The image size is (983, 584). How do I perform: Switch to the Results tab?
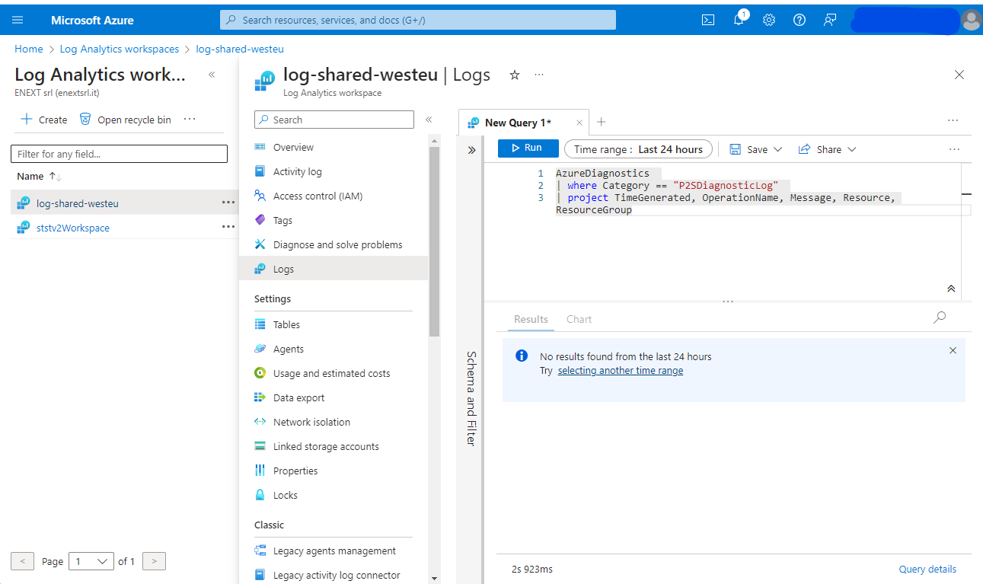click(531, 320)
